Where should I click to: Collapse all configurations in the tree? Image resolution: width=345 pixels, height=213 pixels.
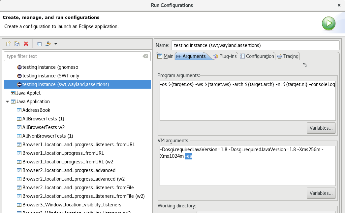click(39, 44)
